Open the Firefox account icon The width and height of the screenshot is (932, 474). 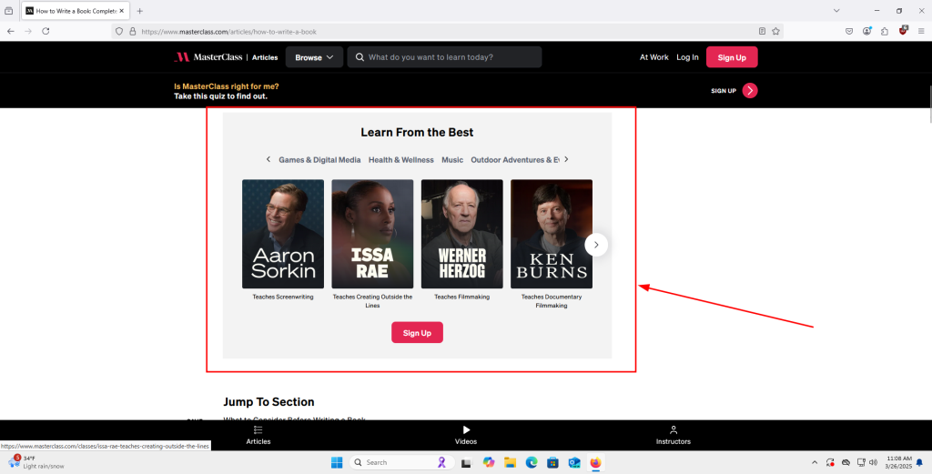(867, 31)
